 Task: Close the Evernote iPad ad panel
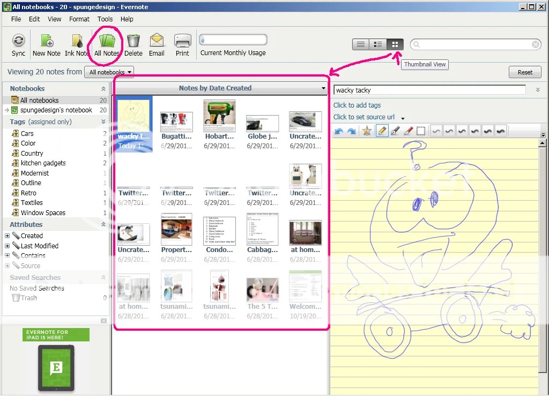coord(103,321)
